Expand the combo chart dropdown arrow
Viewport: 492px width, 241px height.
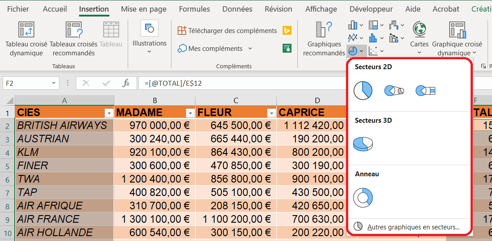tap(402, 38)
